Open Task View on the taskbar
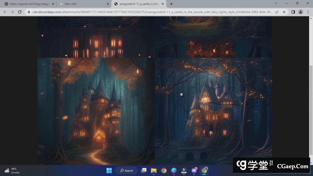Viewport: 313px width, 176px height. pos(144,170)
